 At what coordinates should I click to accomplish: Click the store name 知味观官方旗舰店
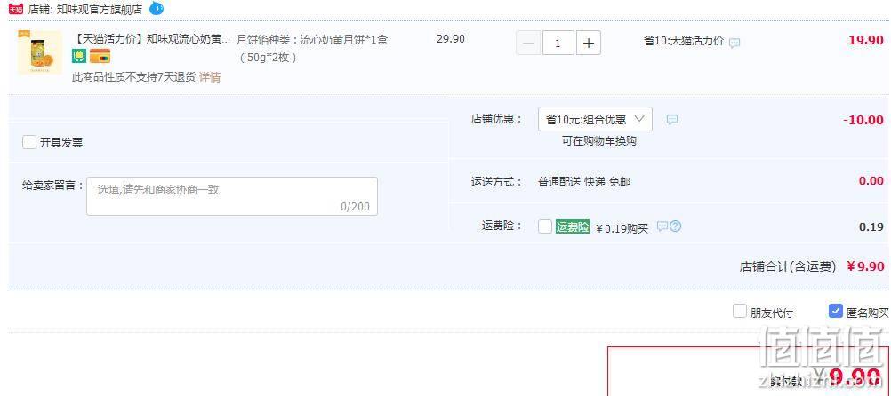pos(100,9)
